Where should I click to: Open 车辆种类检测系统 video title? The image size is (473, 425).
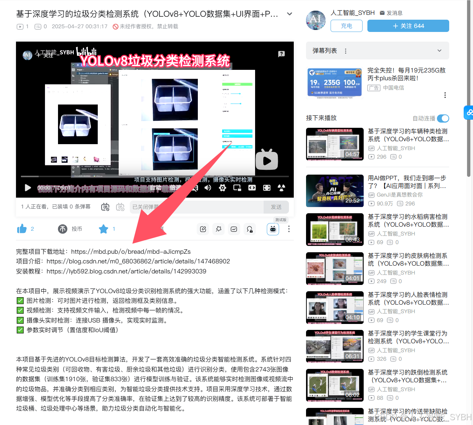(x=408, y=135)
